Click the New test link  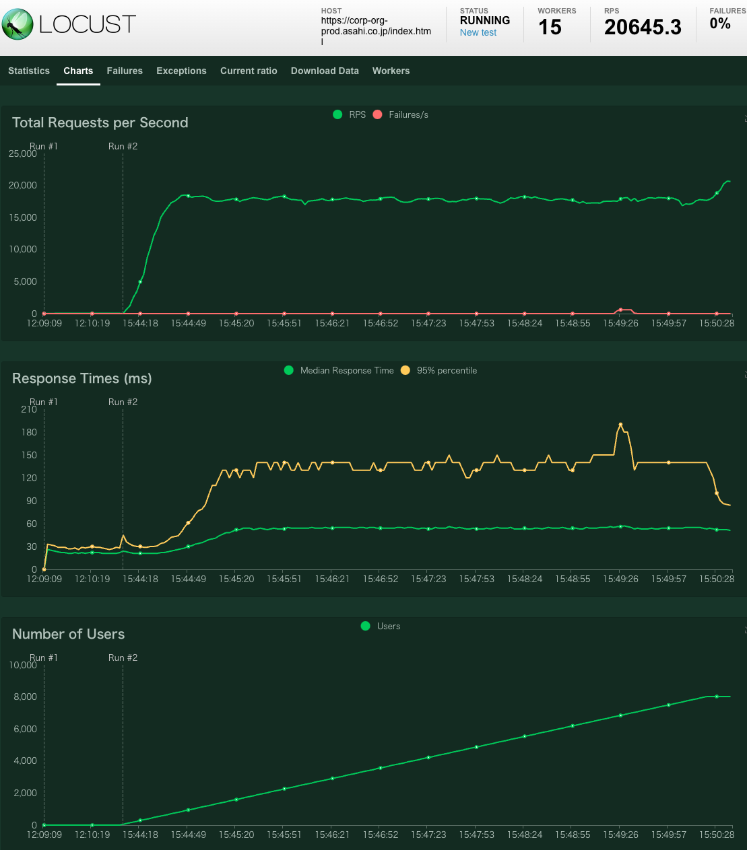pos(478,32)
